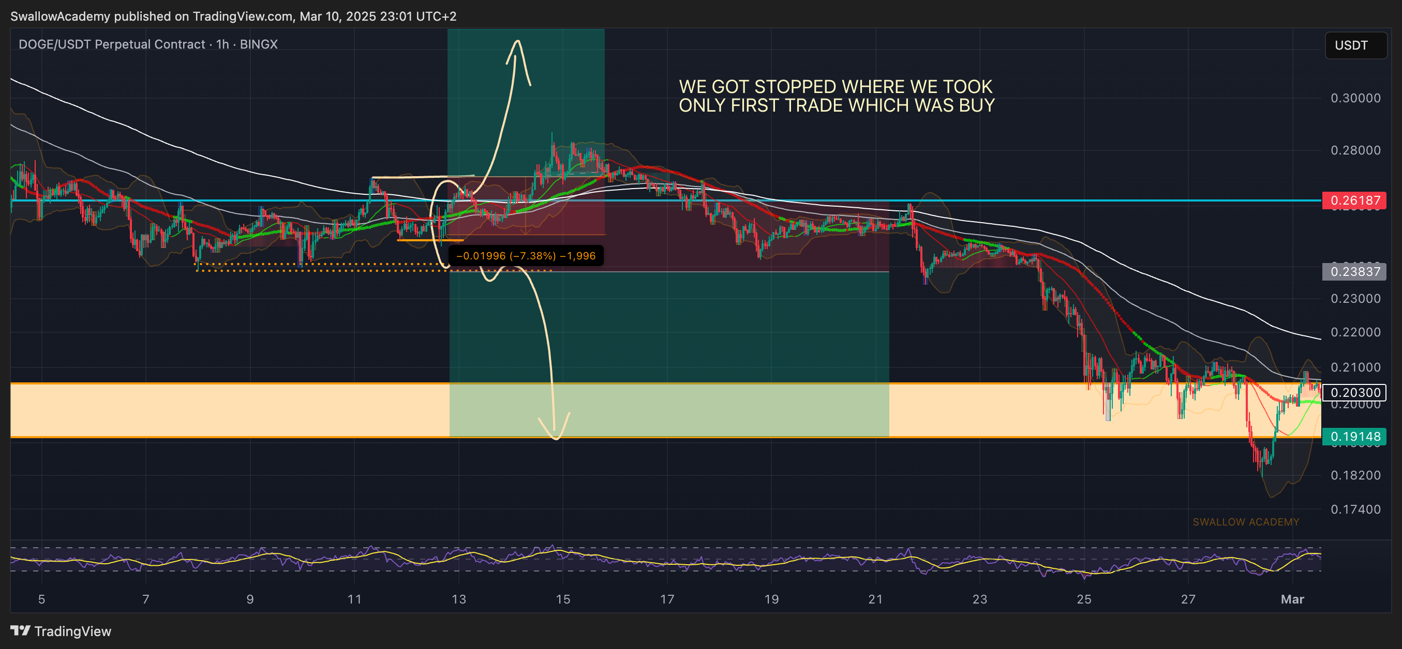The width and height of the screenshot is (1402, 649).
Task: Click the date label 11 on time axis
Action: pyautogui.click(x=354, y=599)
